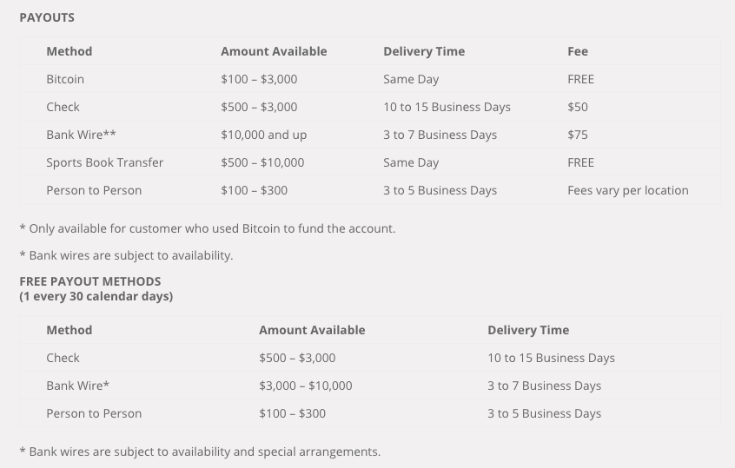Click the Fee column header

578,51
